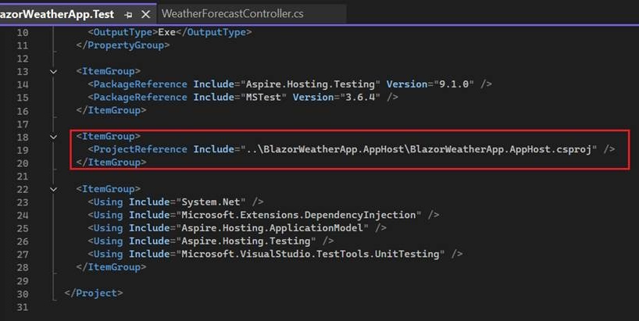This screenshot has width=639, height=321.
Task: Collapse the Using ItemGroup at line 22
Action: pos(53,188)
